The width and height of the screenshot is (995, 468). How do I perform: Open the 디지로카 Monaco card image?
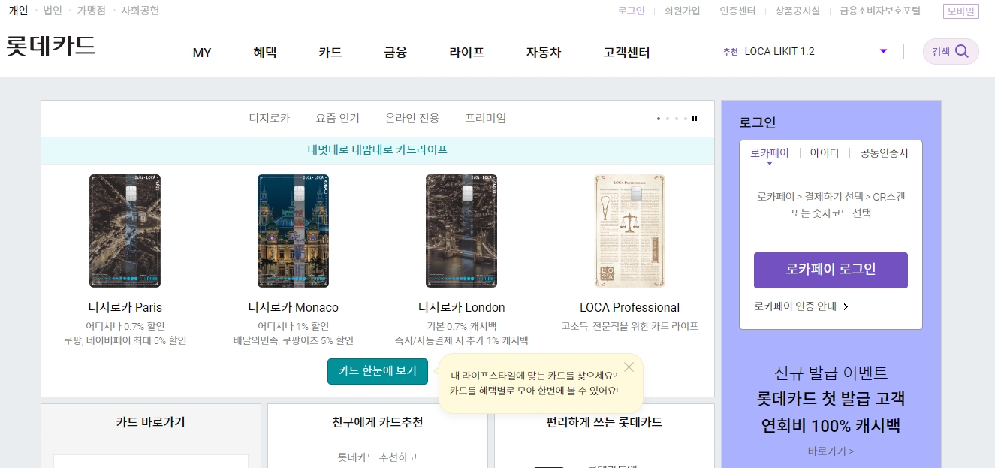(294, 231)
